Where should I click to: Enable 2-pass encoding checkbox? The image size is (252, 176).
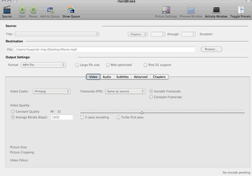82,117
